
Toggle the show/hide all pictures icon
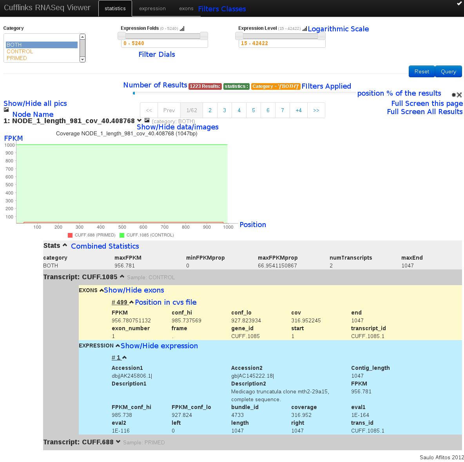point(6,109)
